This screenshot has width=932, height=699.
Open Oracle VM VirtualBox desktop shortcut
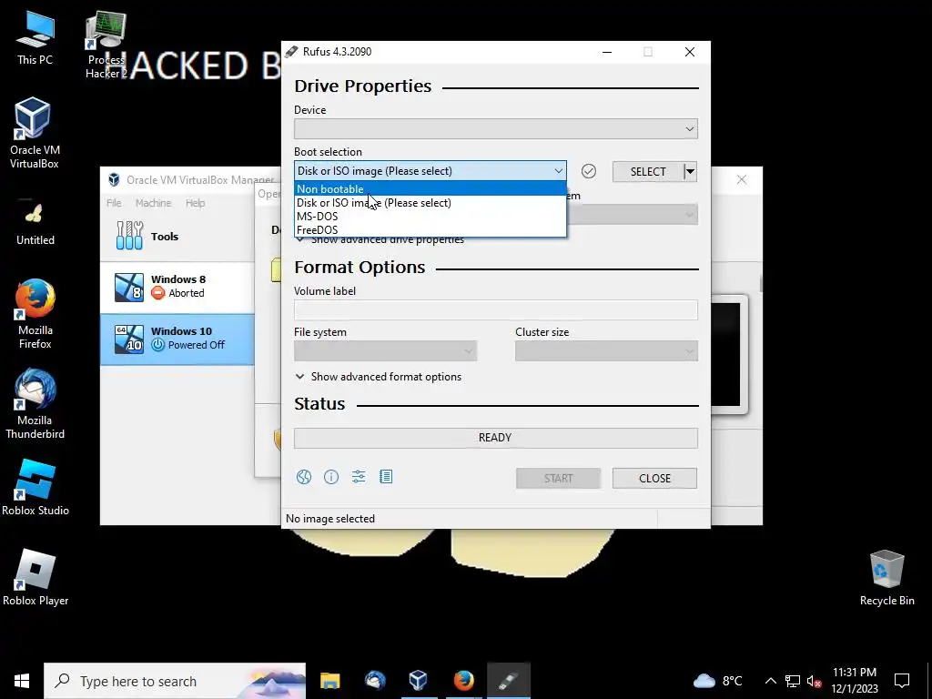(x=35, y=133)
